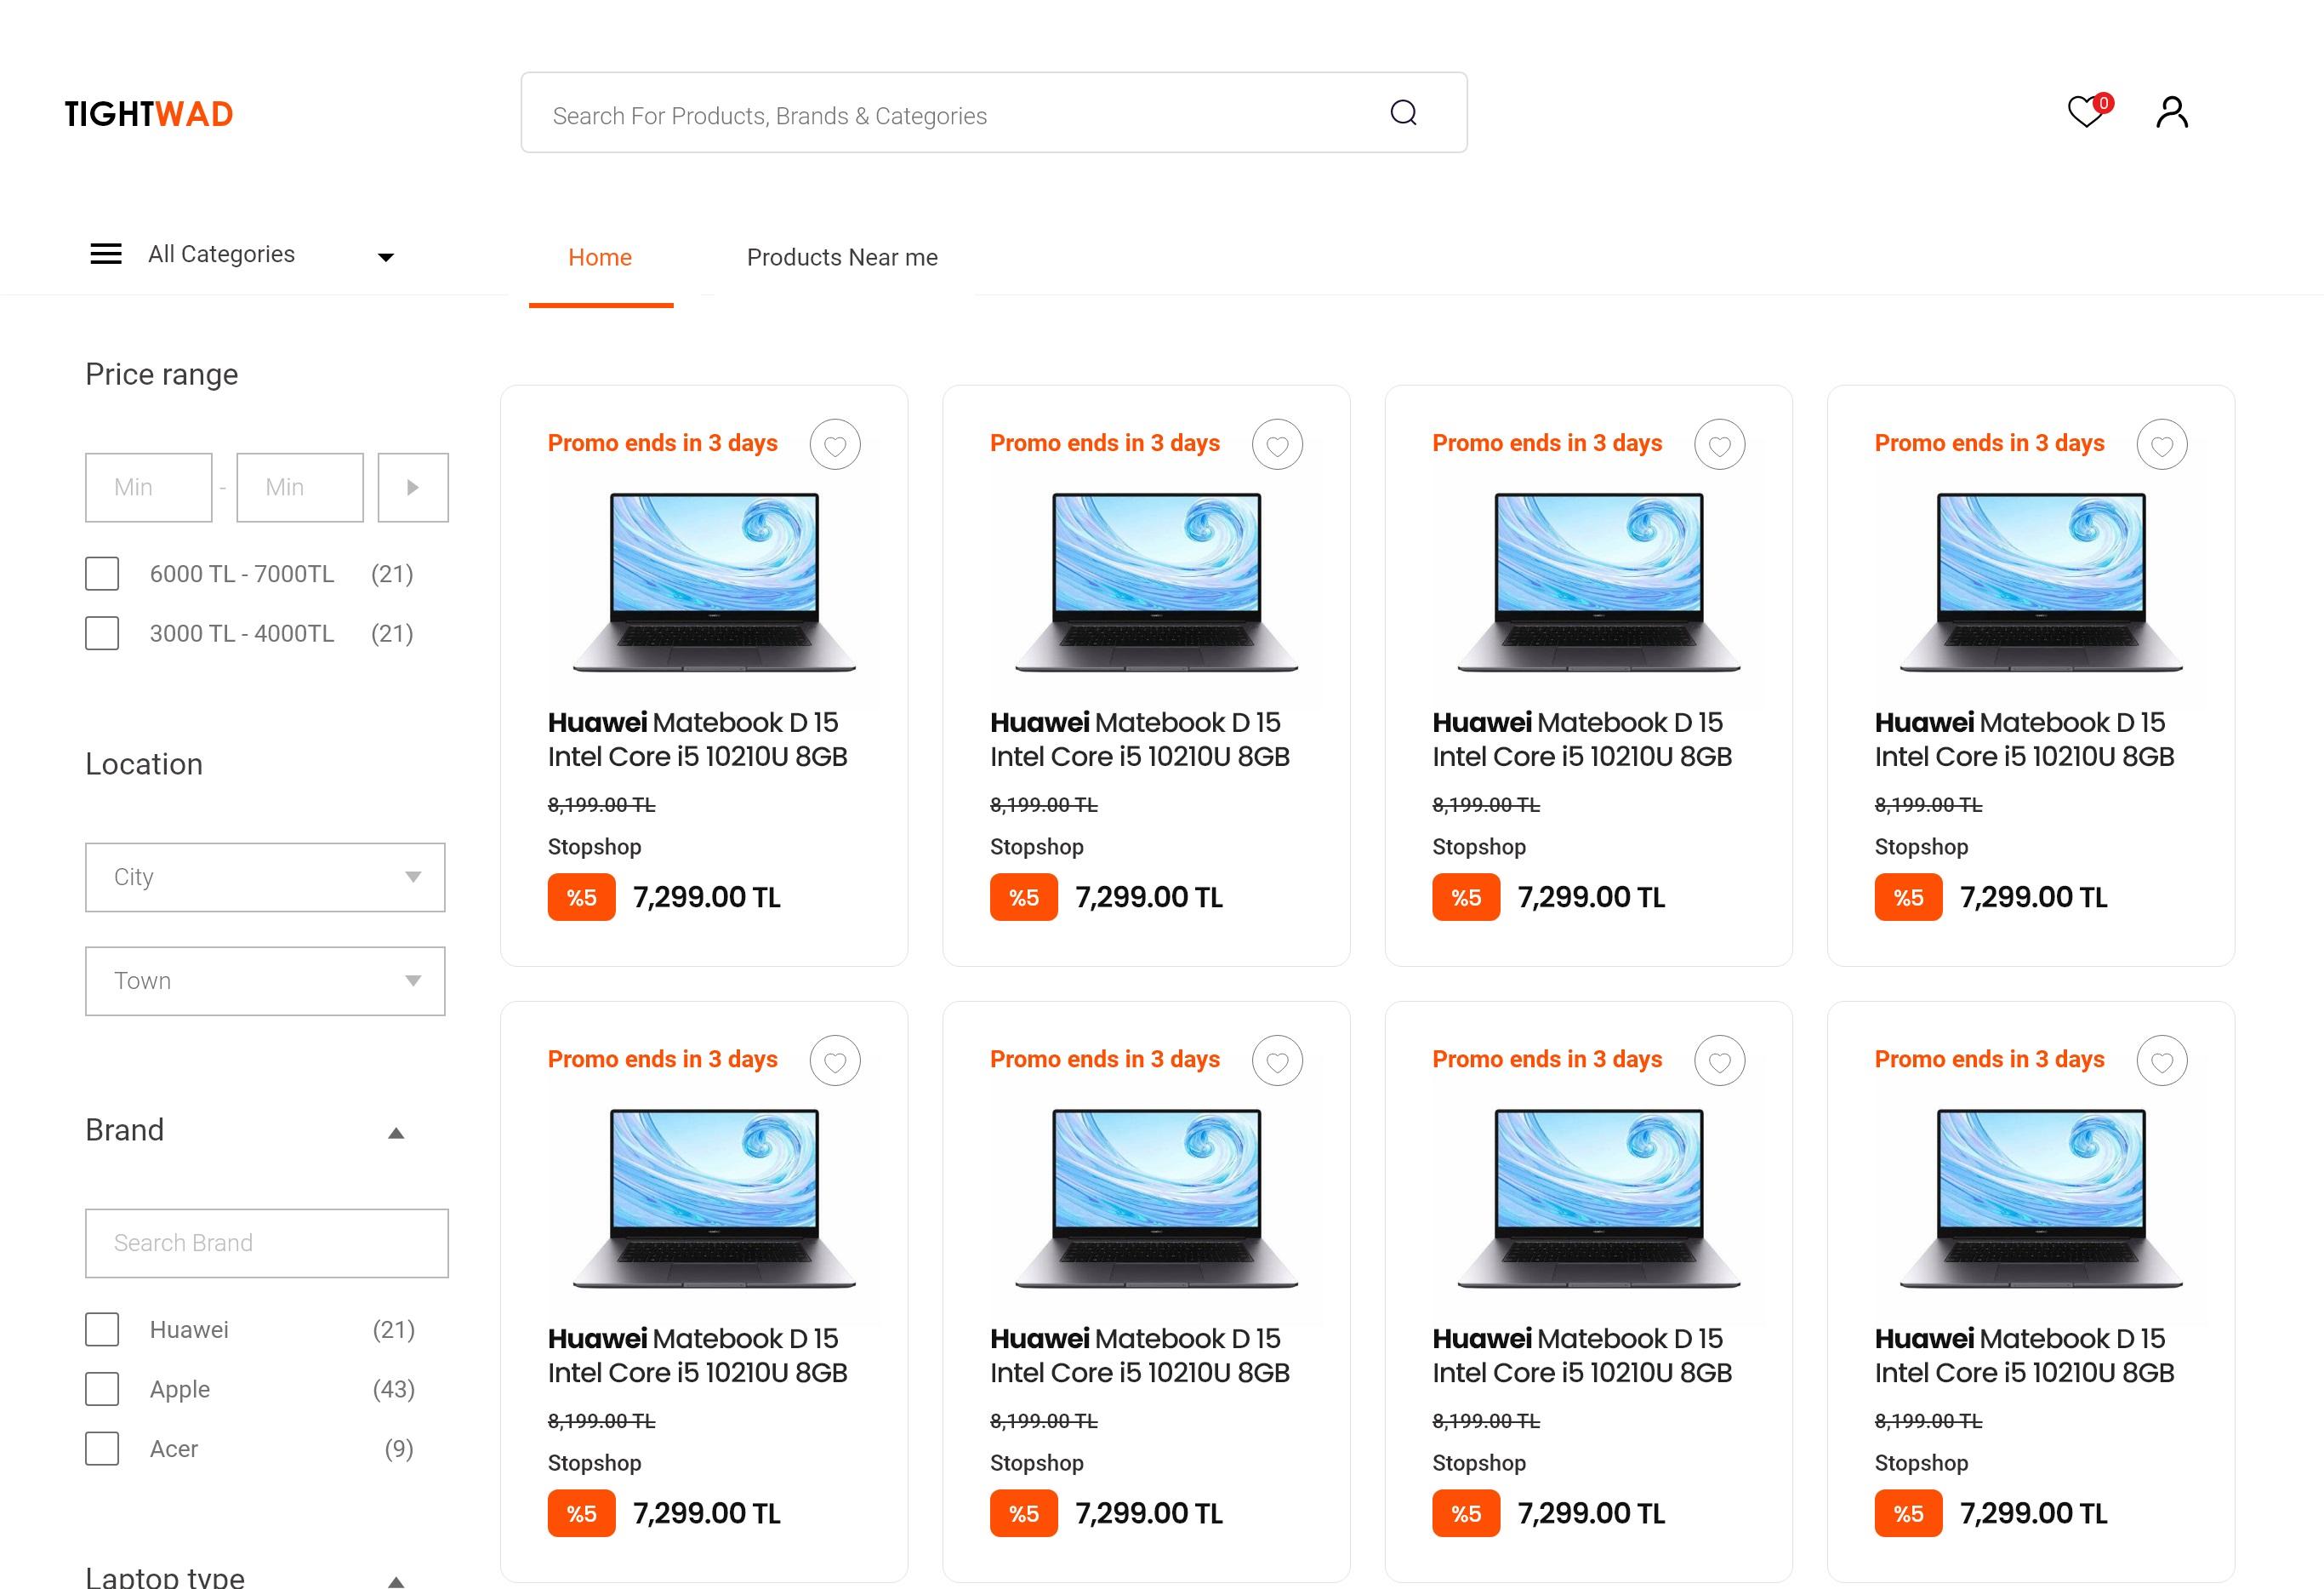The width and height of the screenshot is (2324, 1589).
Task: Expand the Town location dropdown
Action: pos(265,980)
